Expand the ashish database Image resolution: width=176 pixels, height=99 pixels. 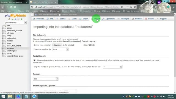(x=3, y=28)
